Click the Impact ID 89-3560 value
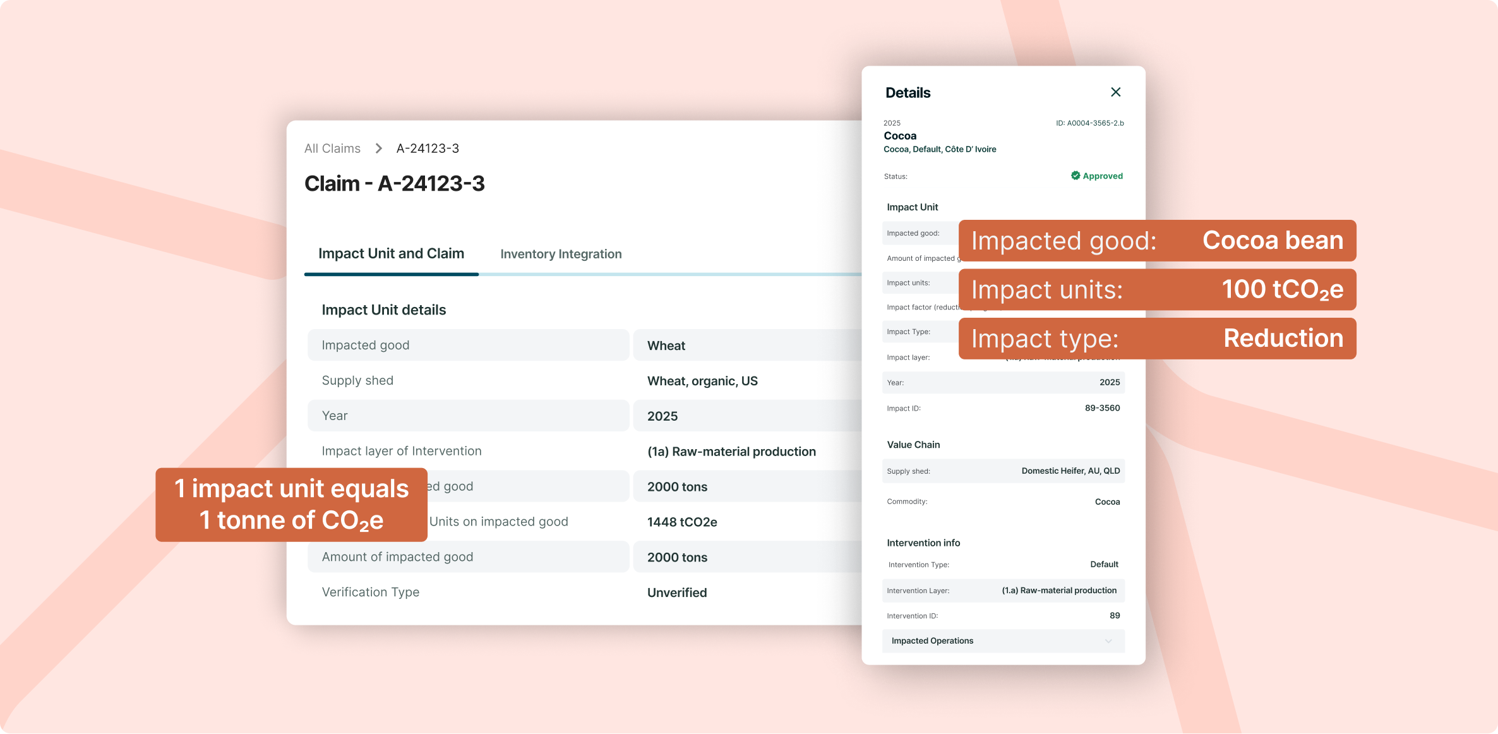1498x734 pixels. click(x=1102, y=408)
